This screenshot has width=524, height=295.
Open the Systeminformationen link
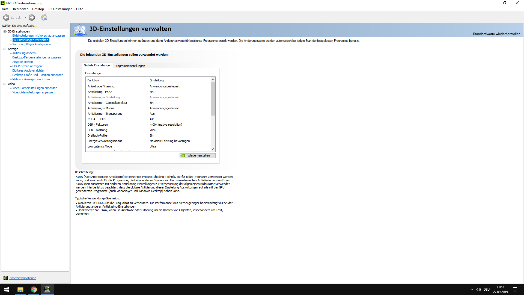[22, 278]
